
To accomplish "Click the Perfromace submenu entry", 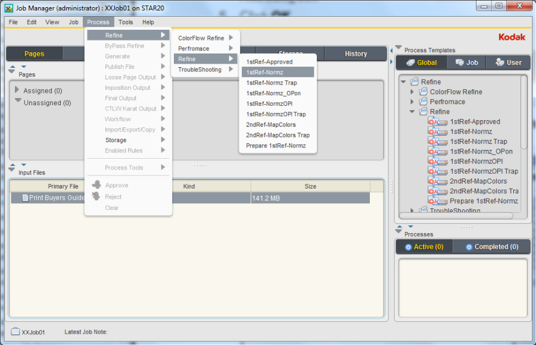I will [205, 49].
